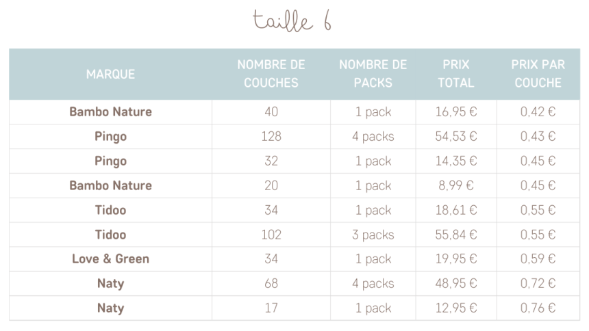
Task: Click the 0,76 € per-diaper price cell
Action: click(x=538, y=308)
